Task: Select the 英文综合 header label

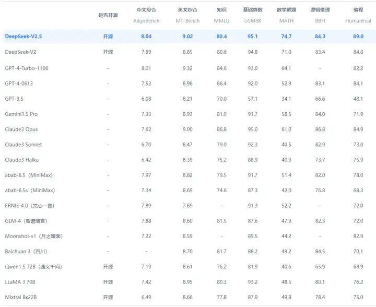Action: (187, 10)
